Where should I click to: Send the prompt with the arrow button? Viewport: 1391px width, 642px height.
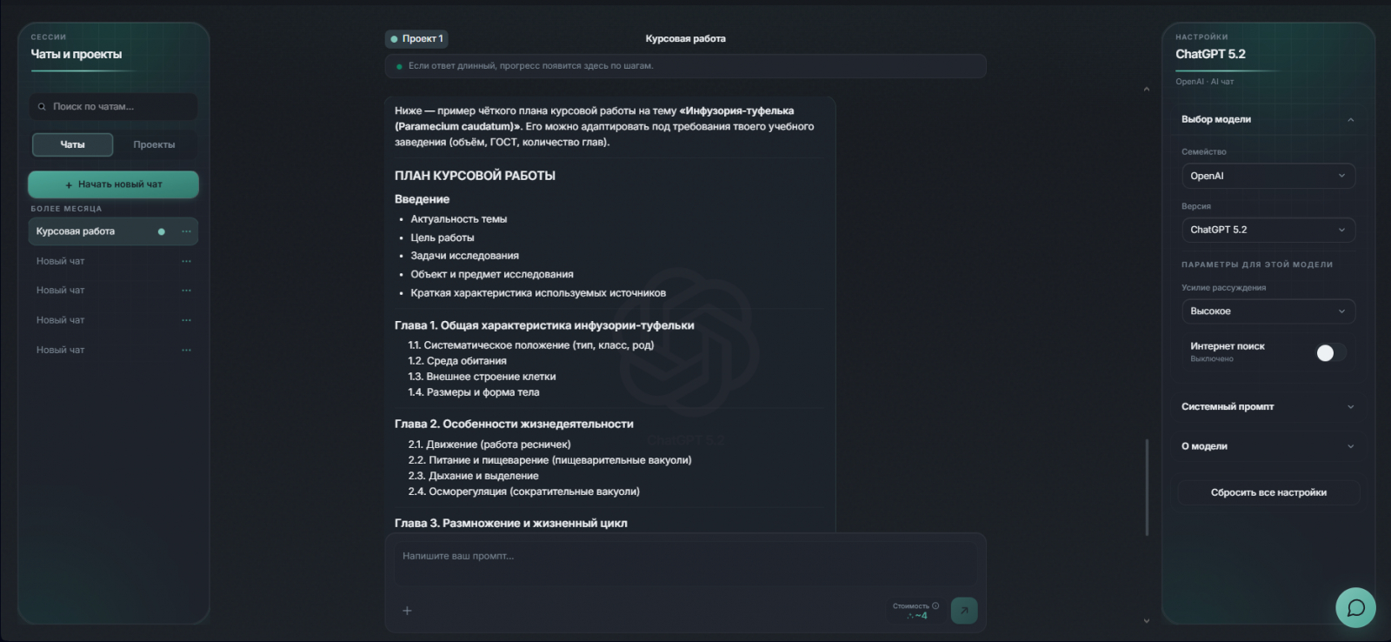pos(963,611)
